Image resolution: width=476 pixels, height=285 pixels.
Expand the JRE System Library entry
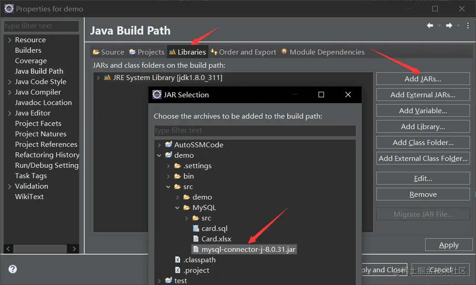98,78
